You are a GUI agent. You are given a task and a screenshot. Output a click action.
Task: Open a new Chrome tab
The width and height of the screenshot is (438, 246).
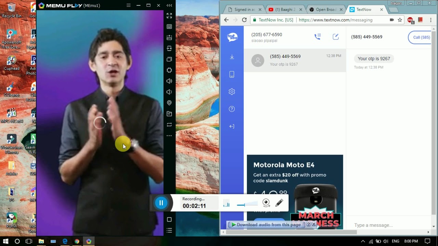[x=394, y=10]
